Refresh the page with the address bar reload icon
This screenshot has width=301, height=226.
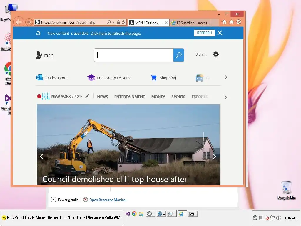click(x=123, y=22)
